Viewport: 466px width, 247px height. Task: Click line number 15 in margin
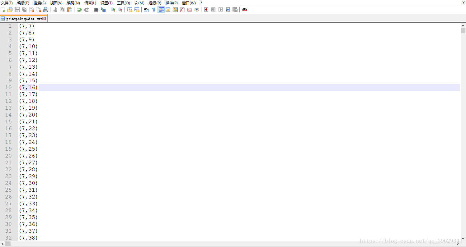coord(8,121)
